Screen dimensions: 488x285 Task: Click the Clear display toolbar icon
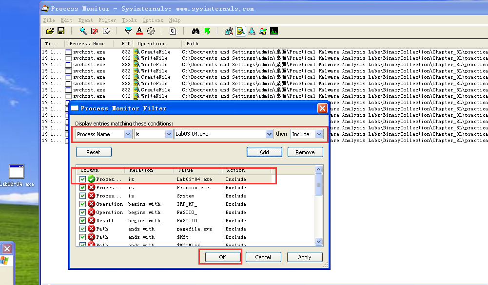click(x=106, y=31)
